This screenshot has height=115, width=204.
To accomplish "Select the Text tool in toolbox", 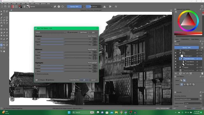I will click(x=4, y=11).
